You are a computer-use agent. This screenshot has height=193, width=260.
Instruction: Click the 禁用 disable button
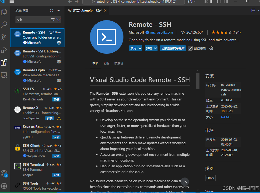coord(133,48)
